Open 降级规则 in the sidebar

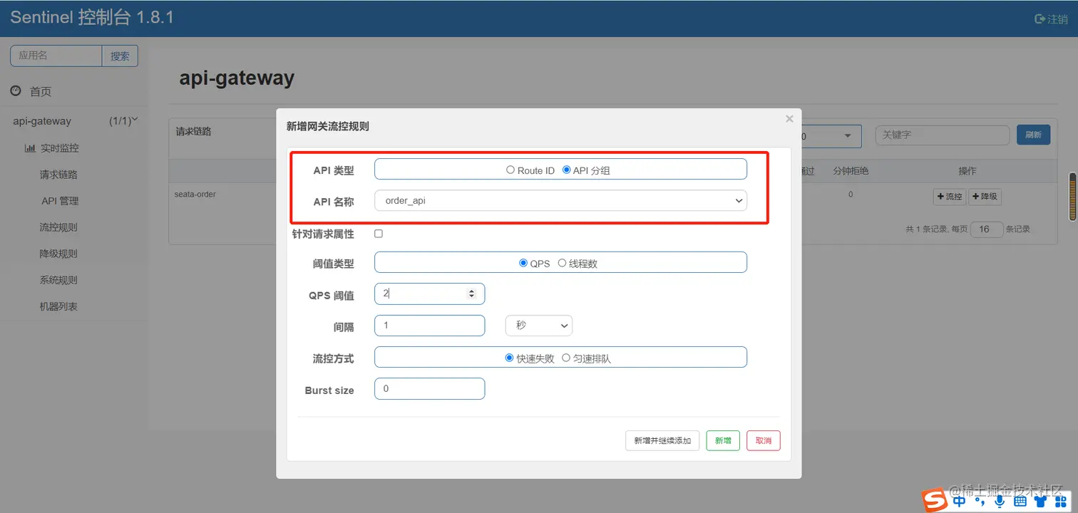58,254
